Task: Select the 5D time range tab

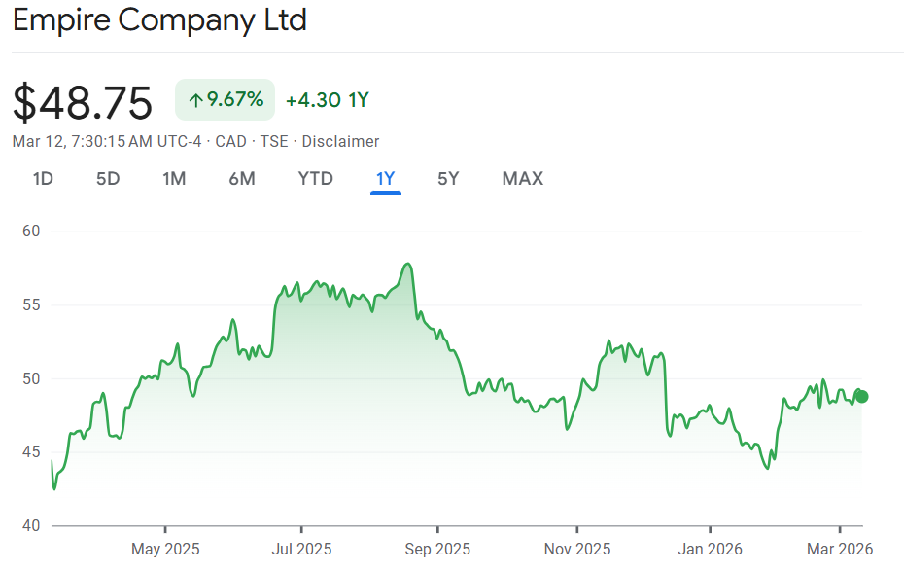Action: click(x=108, y=179)
